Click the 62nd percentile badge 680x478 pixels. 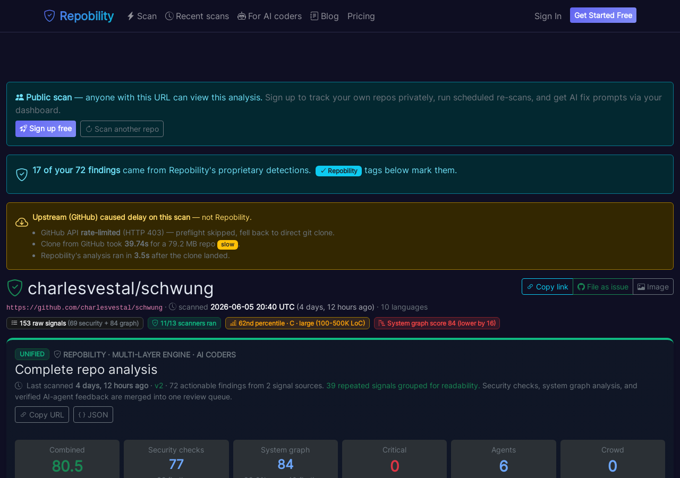(297, 323)
